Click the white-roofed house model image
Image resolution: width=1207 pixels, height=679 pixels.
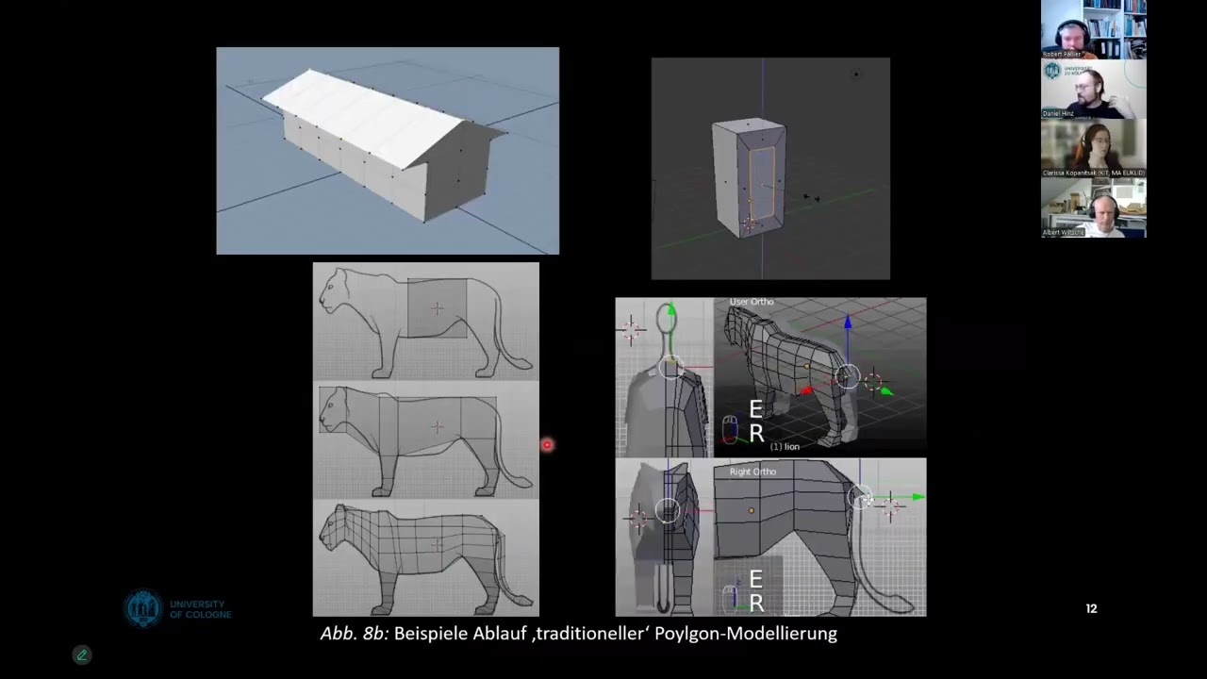[388, 151]
